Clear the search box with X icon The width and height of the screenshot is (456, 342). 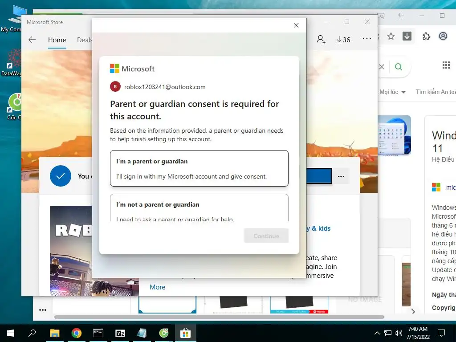[382, 67]
